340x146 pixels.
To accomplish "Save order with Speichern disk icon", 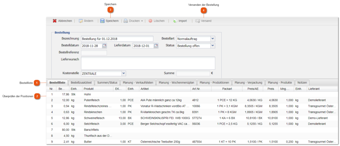I will [102, 21].
